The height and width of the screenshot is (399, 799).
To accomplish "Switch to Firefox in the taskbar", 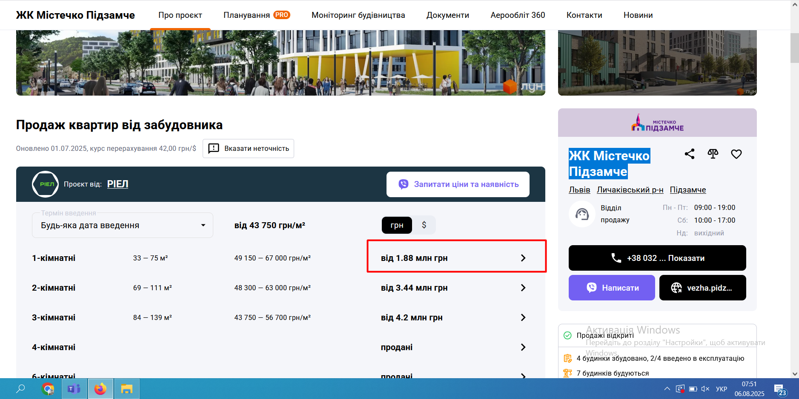I will (x=100, y=389).
